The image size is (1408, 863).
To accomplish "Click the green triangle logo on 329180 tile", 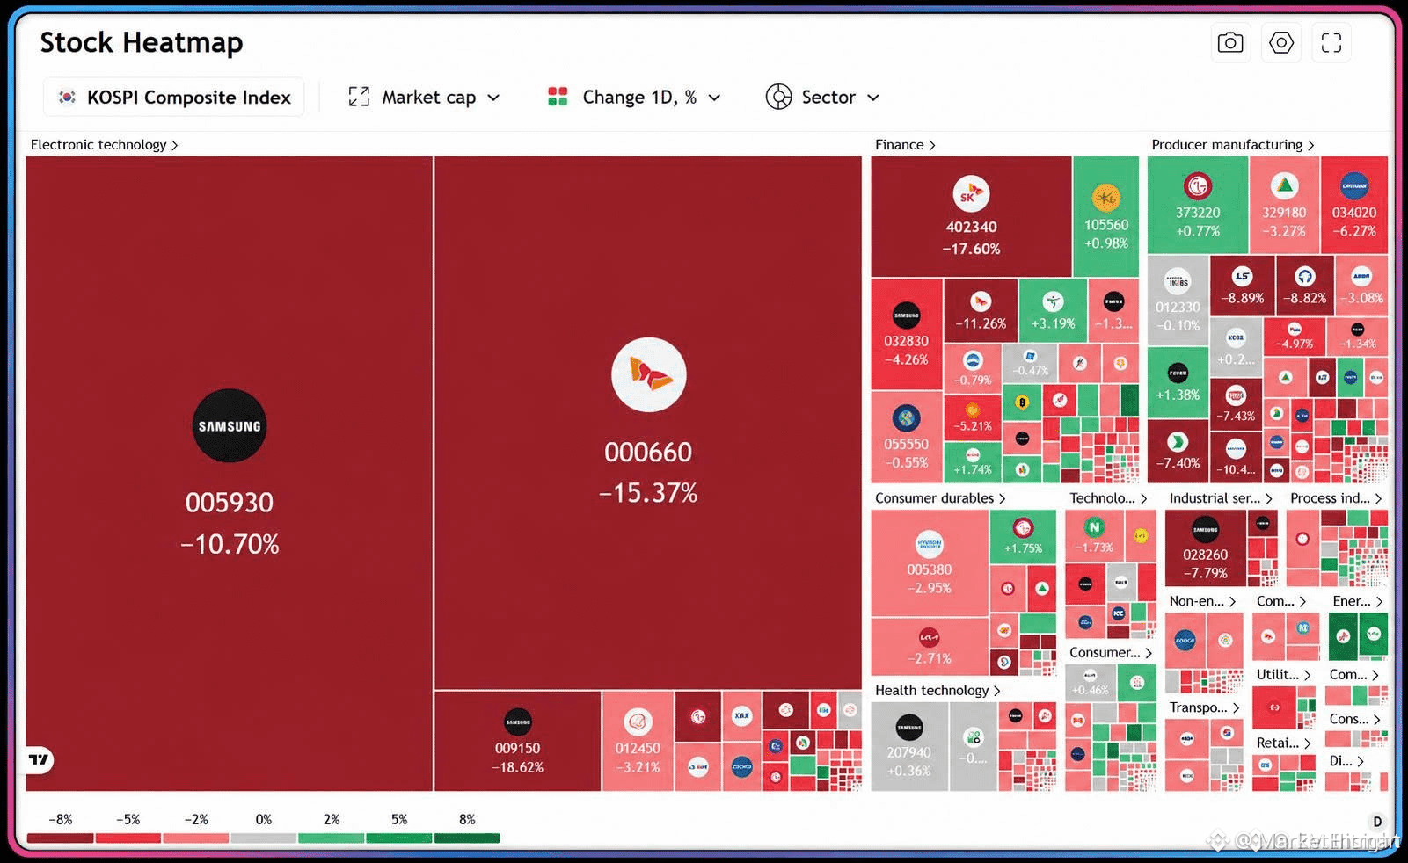I will point(1285,186).
